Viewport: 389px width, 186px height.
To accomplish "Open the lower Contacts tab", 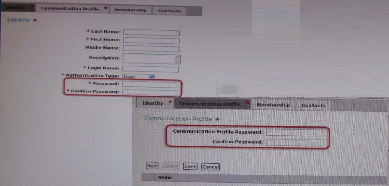I will (313, 105).
